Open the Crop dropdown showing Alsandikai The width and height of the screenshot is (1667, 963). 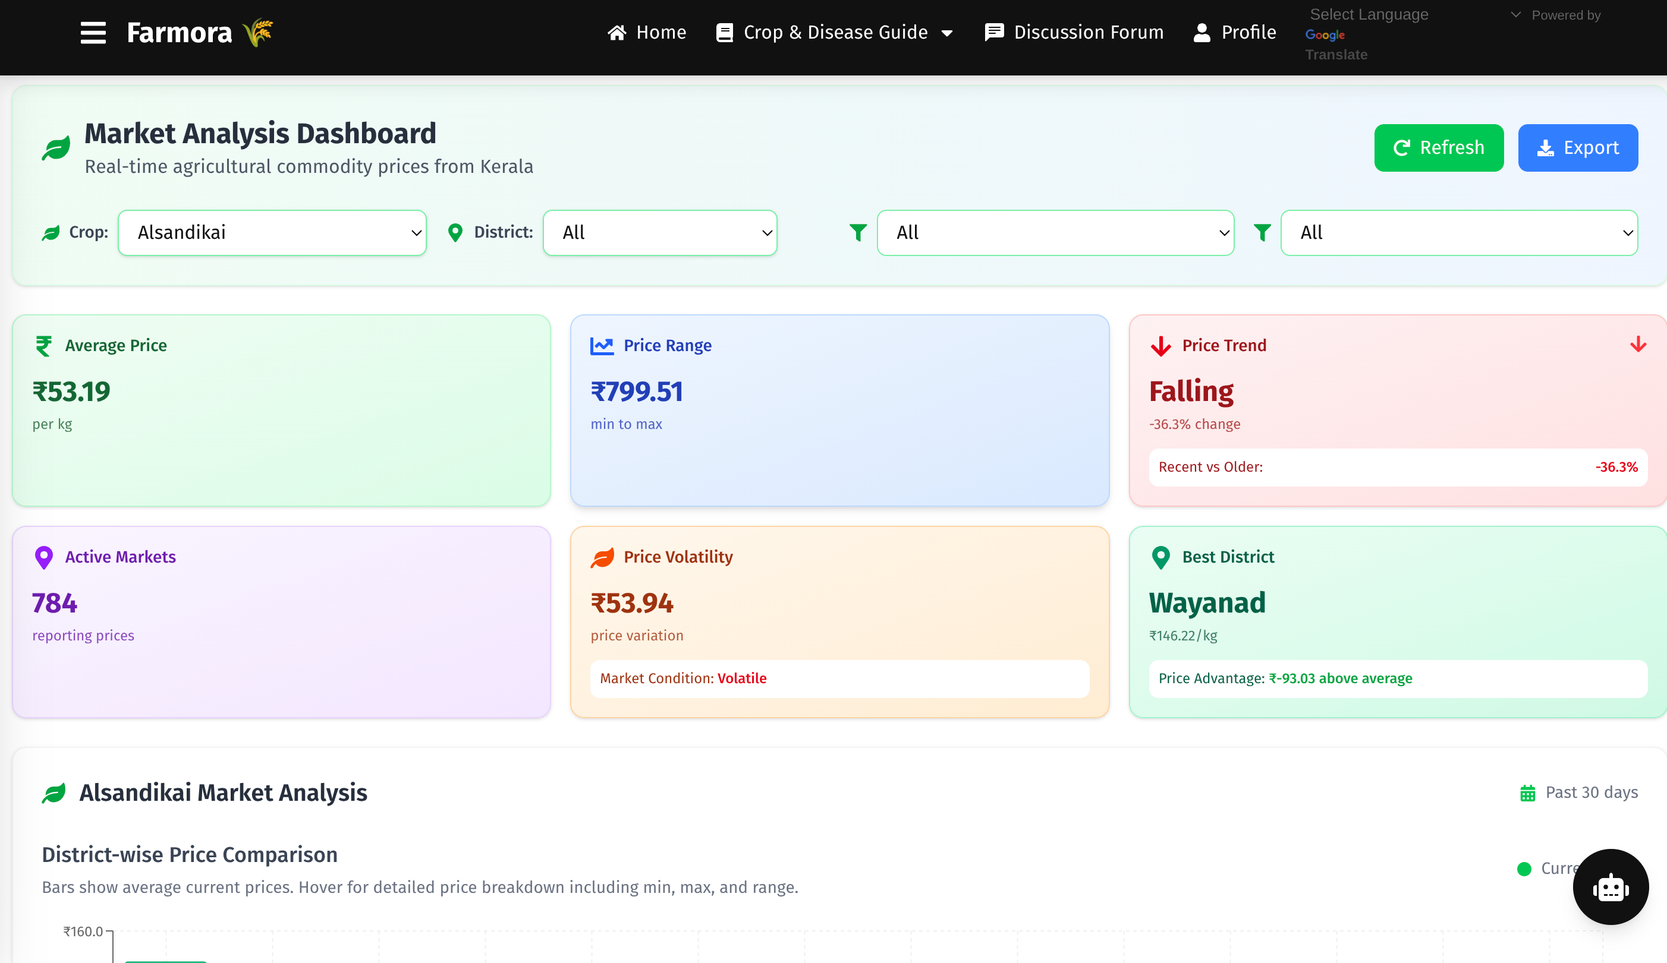pos(272,233)
